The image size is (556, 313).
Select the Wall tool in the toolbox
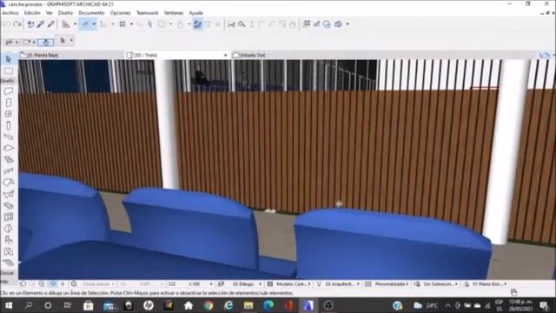(x=9, y=91)
